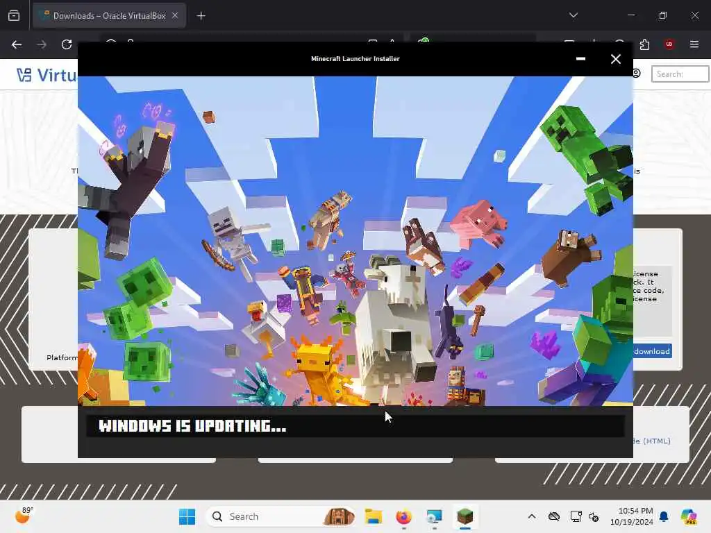Switch to Firefox from the taskbar
Screen dimensions: 711x533
[x=403, y=516]
